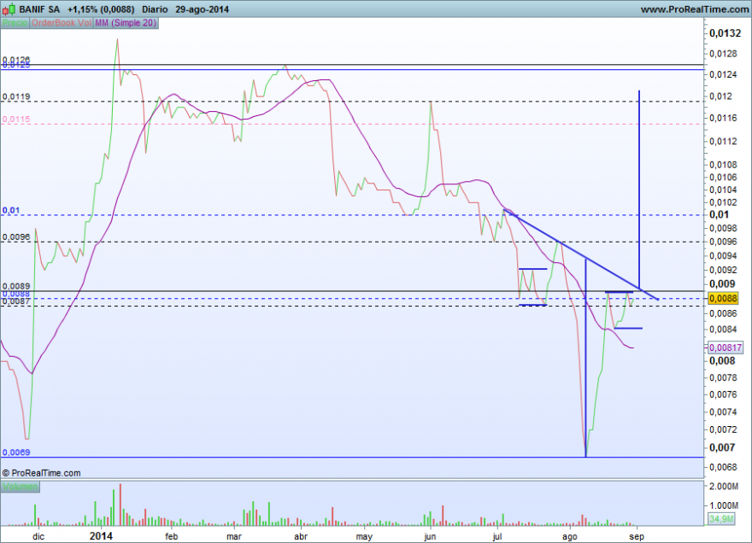This screenshot has width=752, height=543.
Task: Click the 2.000M volume axis label
Action: point(724,487)
